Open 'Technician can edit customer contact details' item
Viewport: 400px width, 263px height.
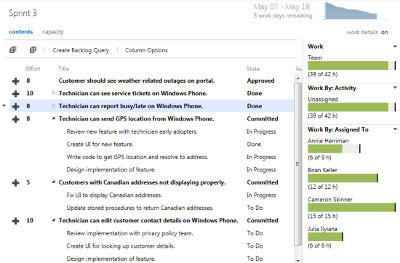point(148,221)
